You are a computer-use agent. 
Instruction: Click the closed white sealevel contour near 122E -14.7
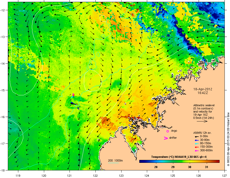93,80
